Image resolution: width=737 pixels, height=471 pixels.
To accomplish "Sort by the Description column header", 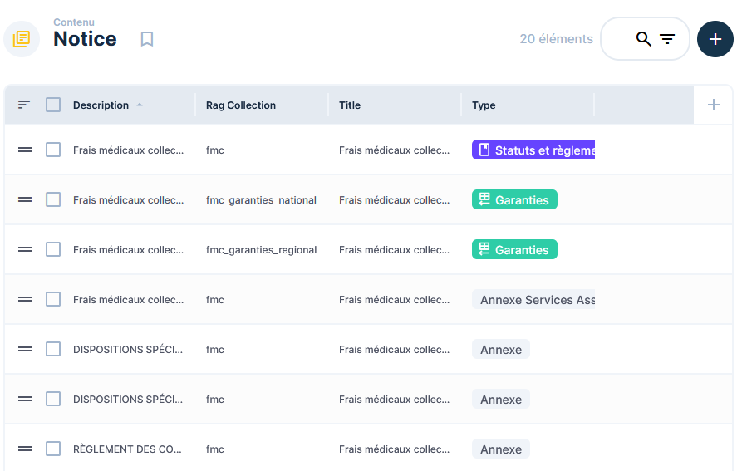I will (101, 105).
